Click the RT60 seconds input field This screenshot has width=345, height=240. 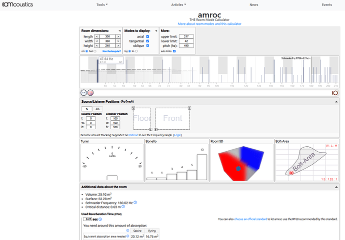click(88, 219)
